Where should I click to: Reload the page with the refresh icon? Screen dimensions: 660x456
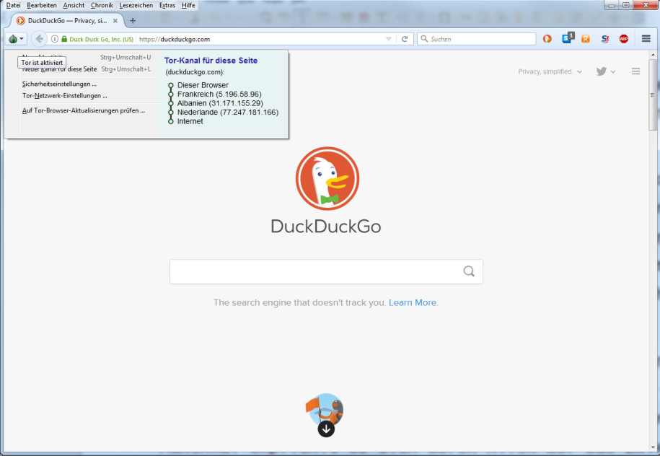(x=405, y=39)
